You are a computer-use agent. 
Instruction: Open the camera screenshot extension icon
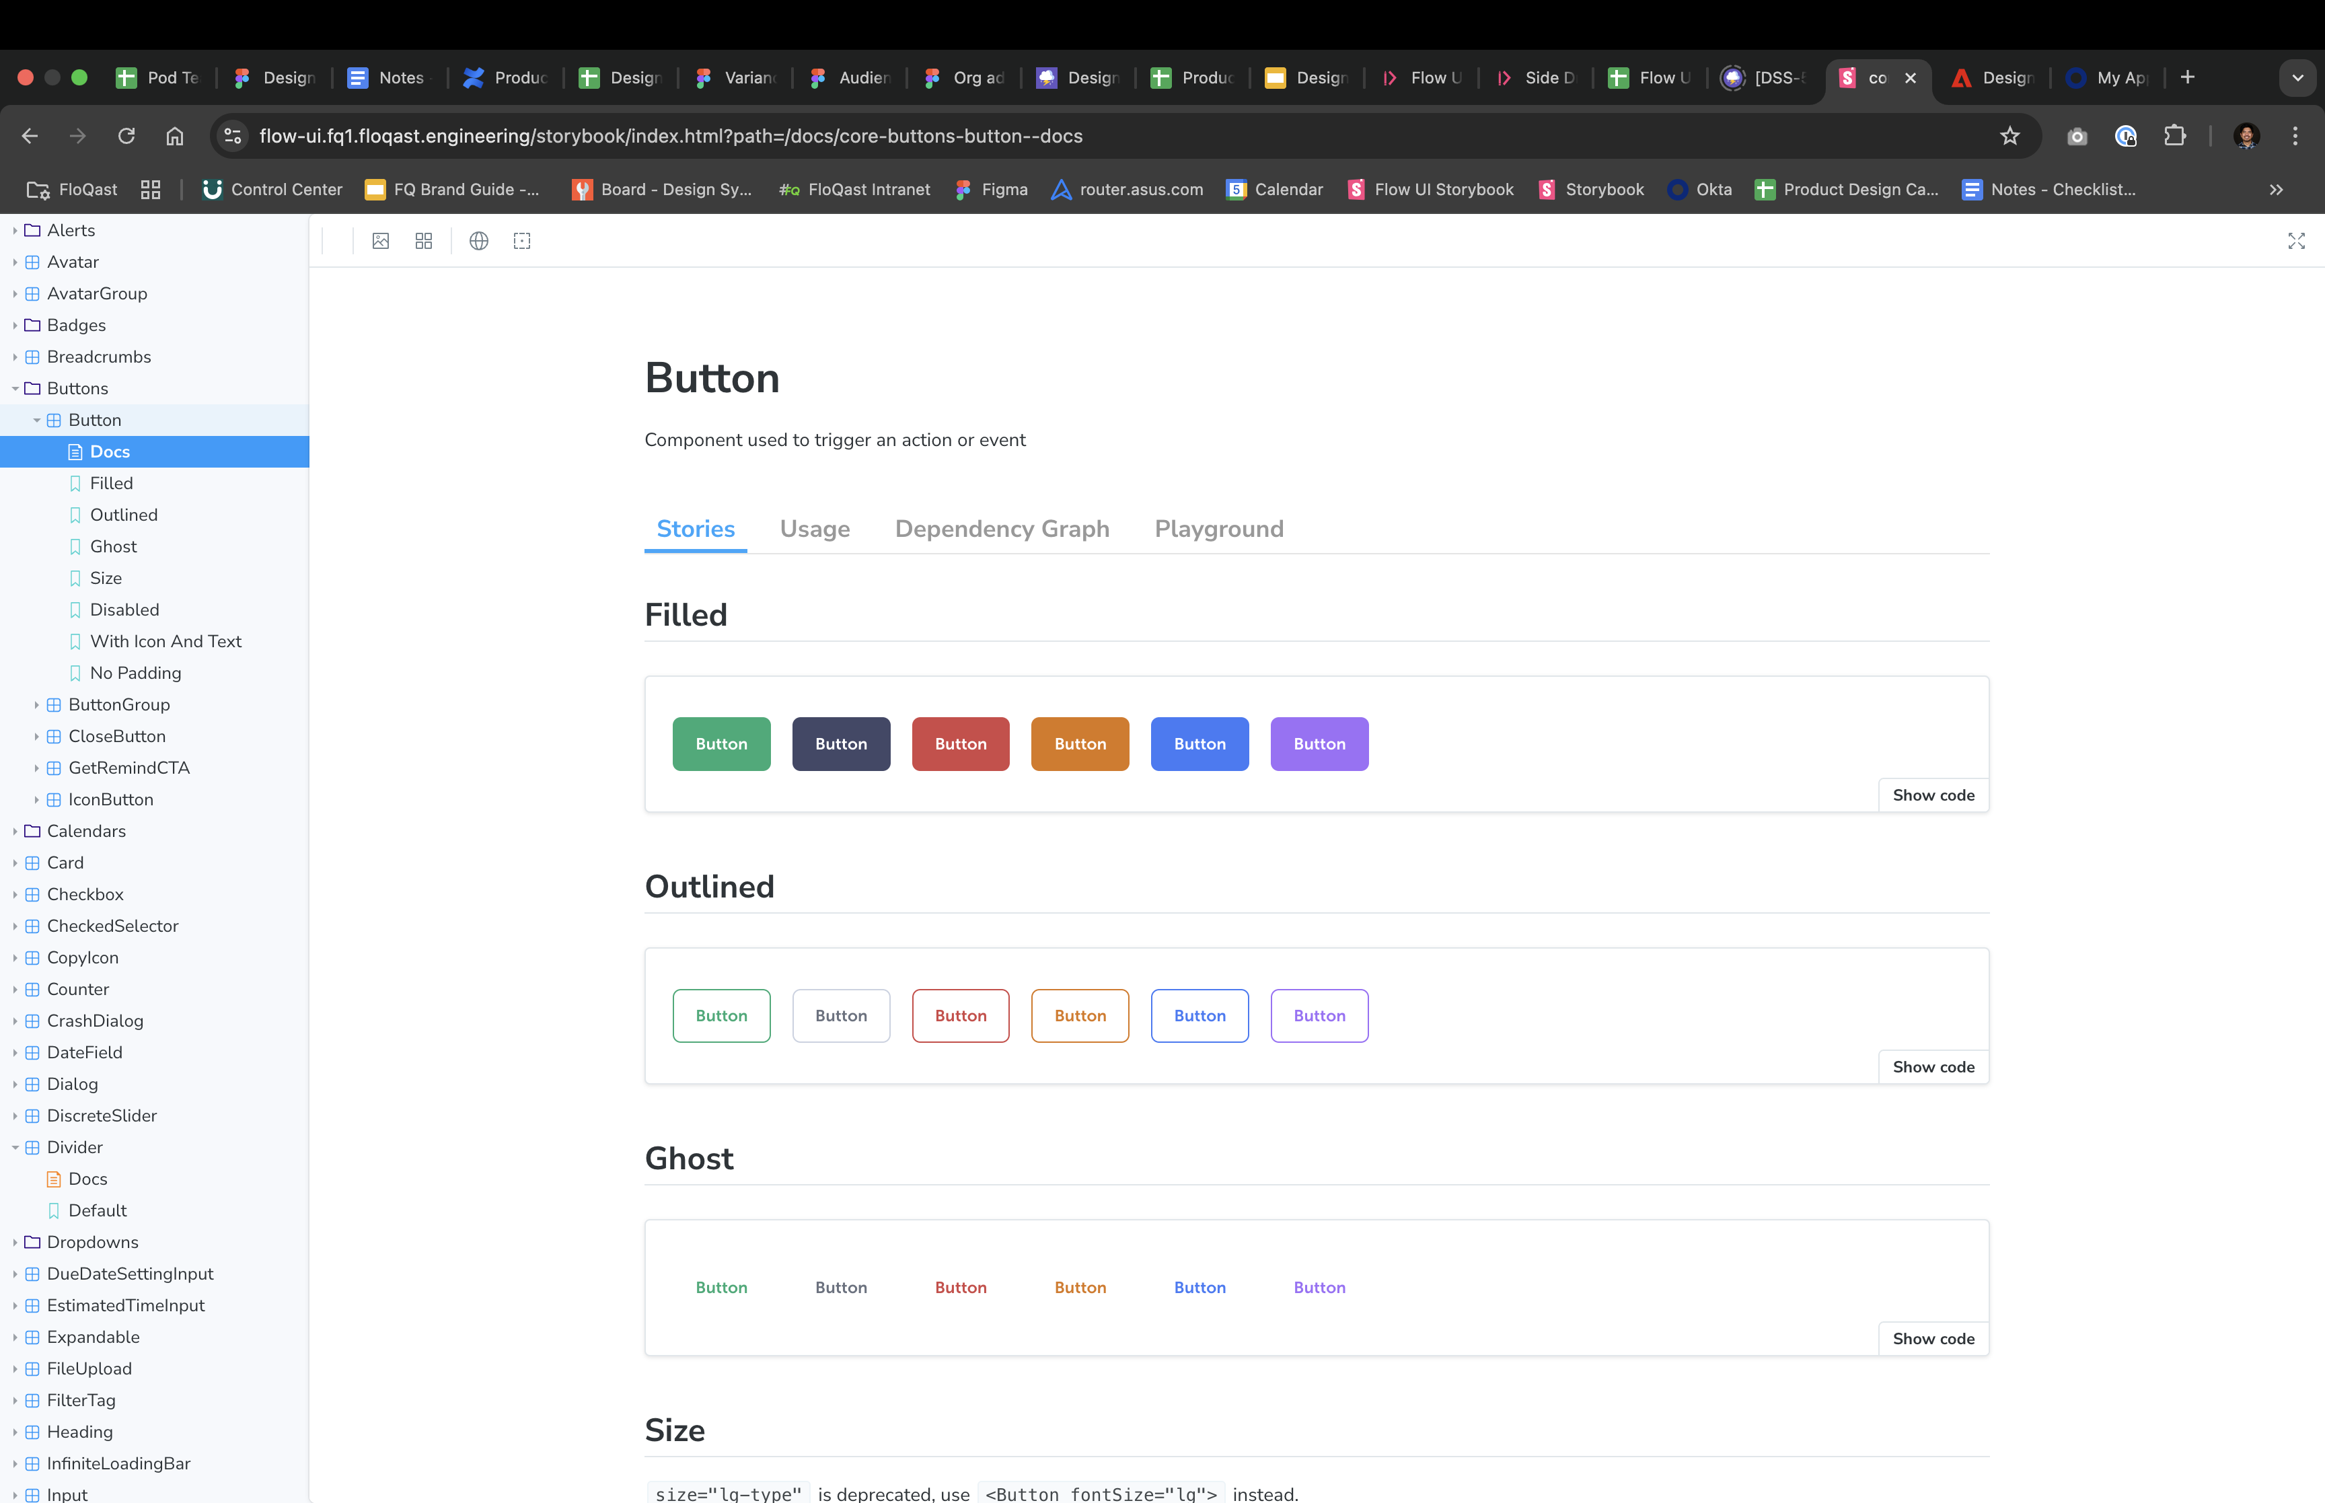click(2076, 137)
